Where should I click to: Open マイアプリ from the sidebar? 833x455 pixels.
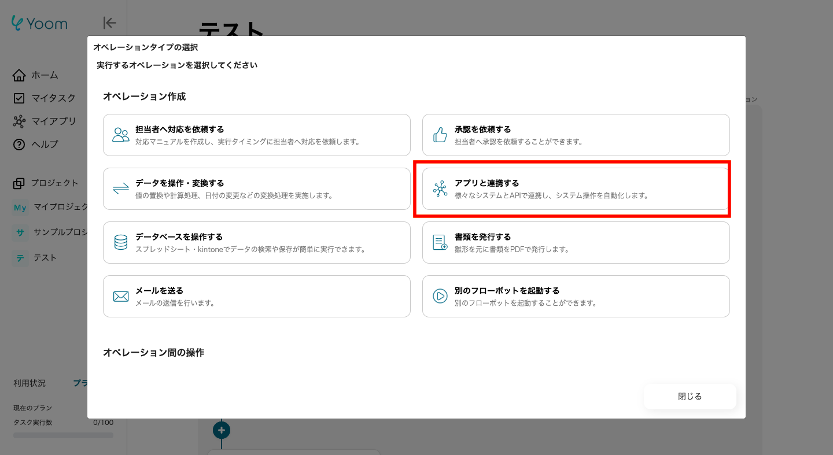coord(53,121)
